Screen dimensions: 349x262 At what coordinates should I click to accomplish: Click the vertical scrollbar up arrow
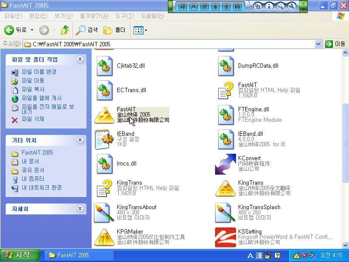pos(345,53)
